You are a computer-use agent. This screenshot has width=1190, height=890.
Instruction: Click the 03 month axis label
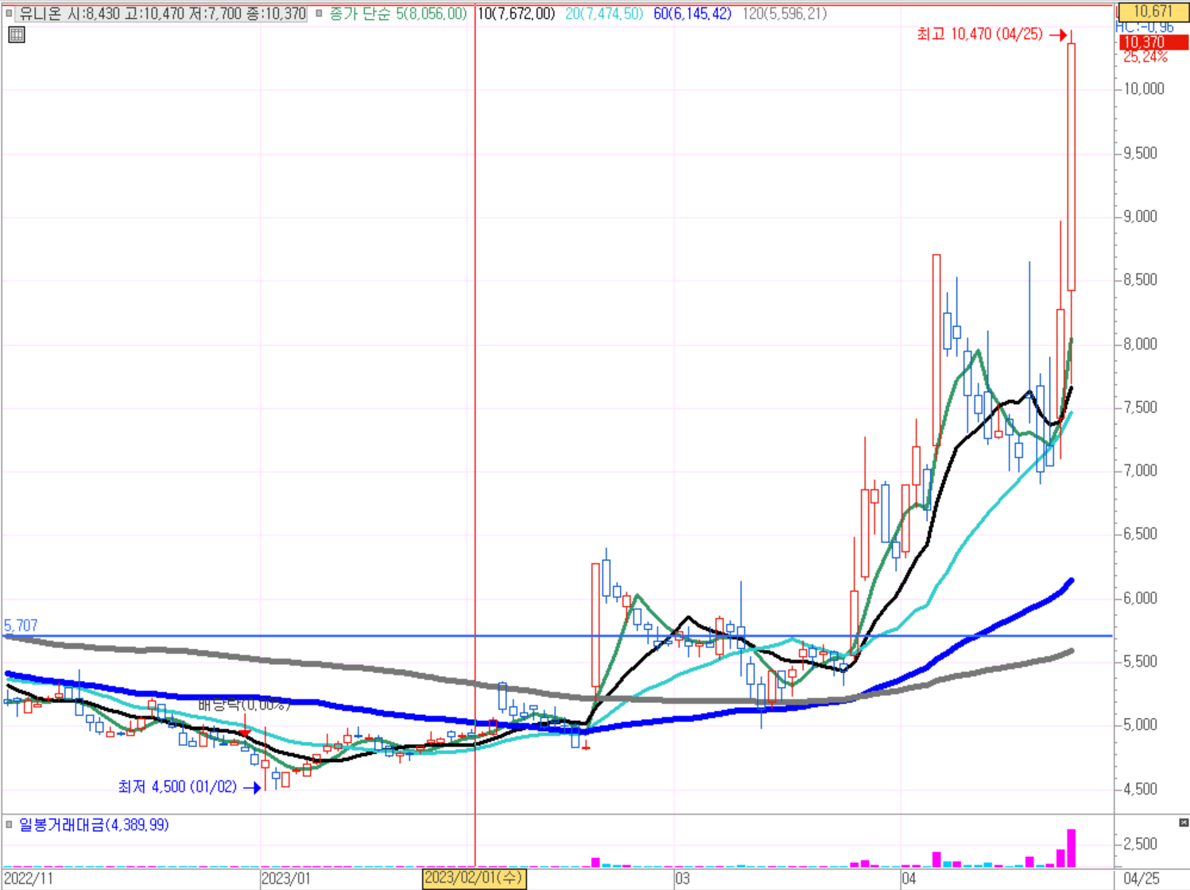tap(682, 879)
